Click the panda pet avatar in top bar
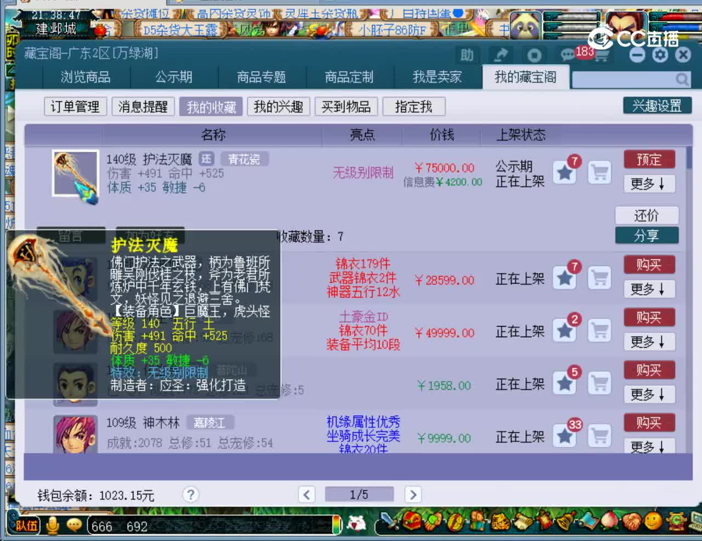The height and width of the screenshot is (541, 702). [525, 25]
